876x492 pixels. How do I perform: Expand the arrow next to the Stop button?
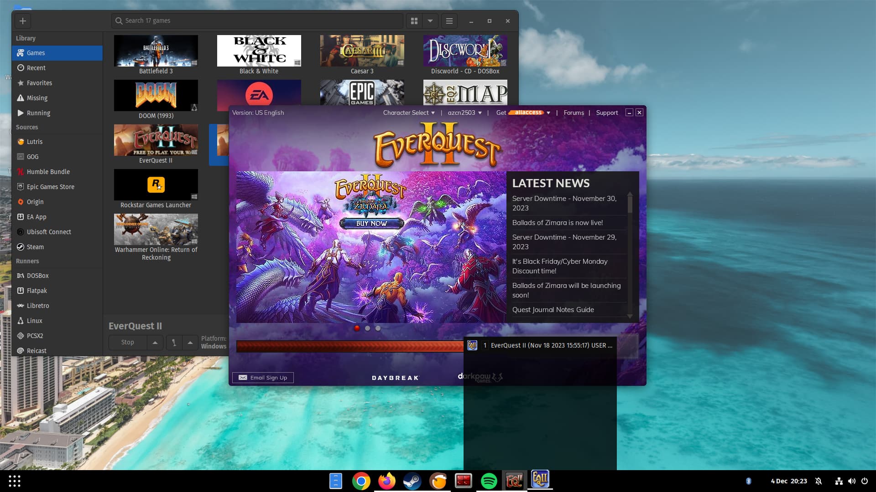coord(155,342)
